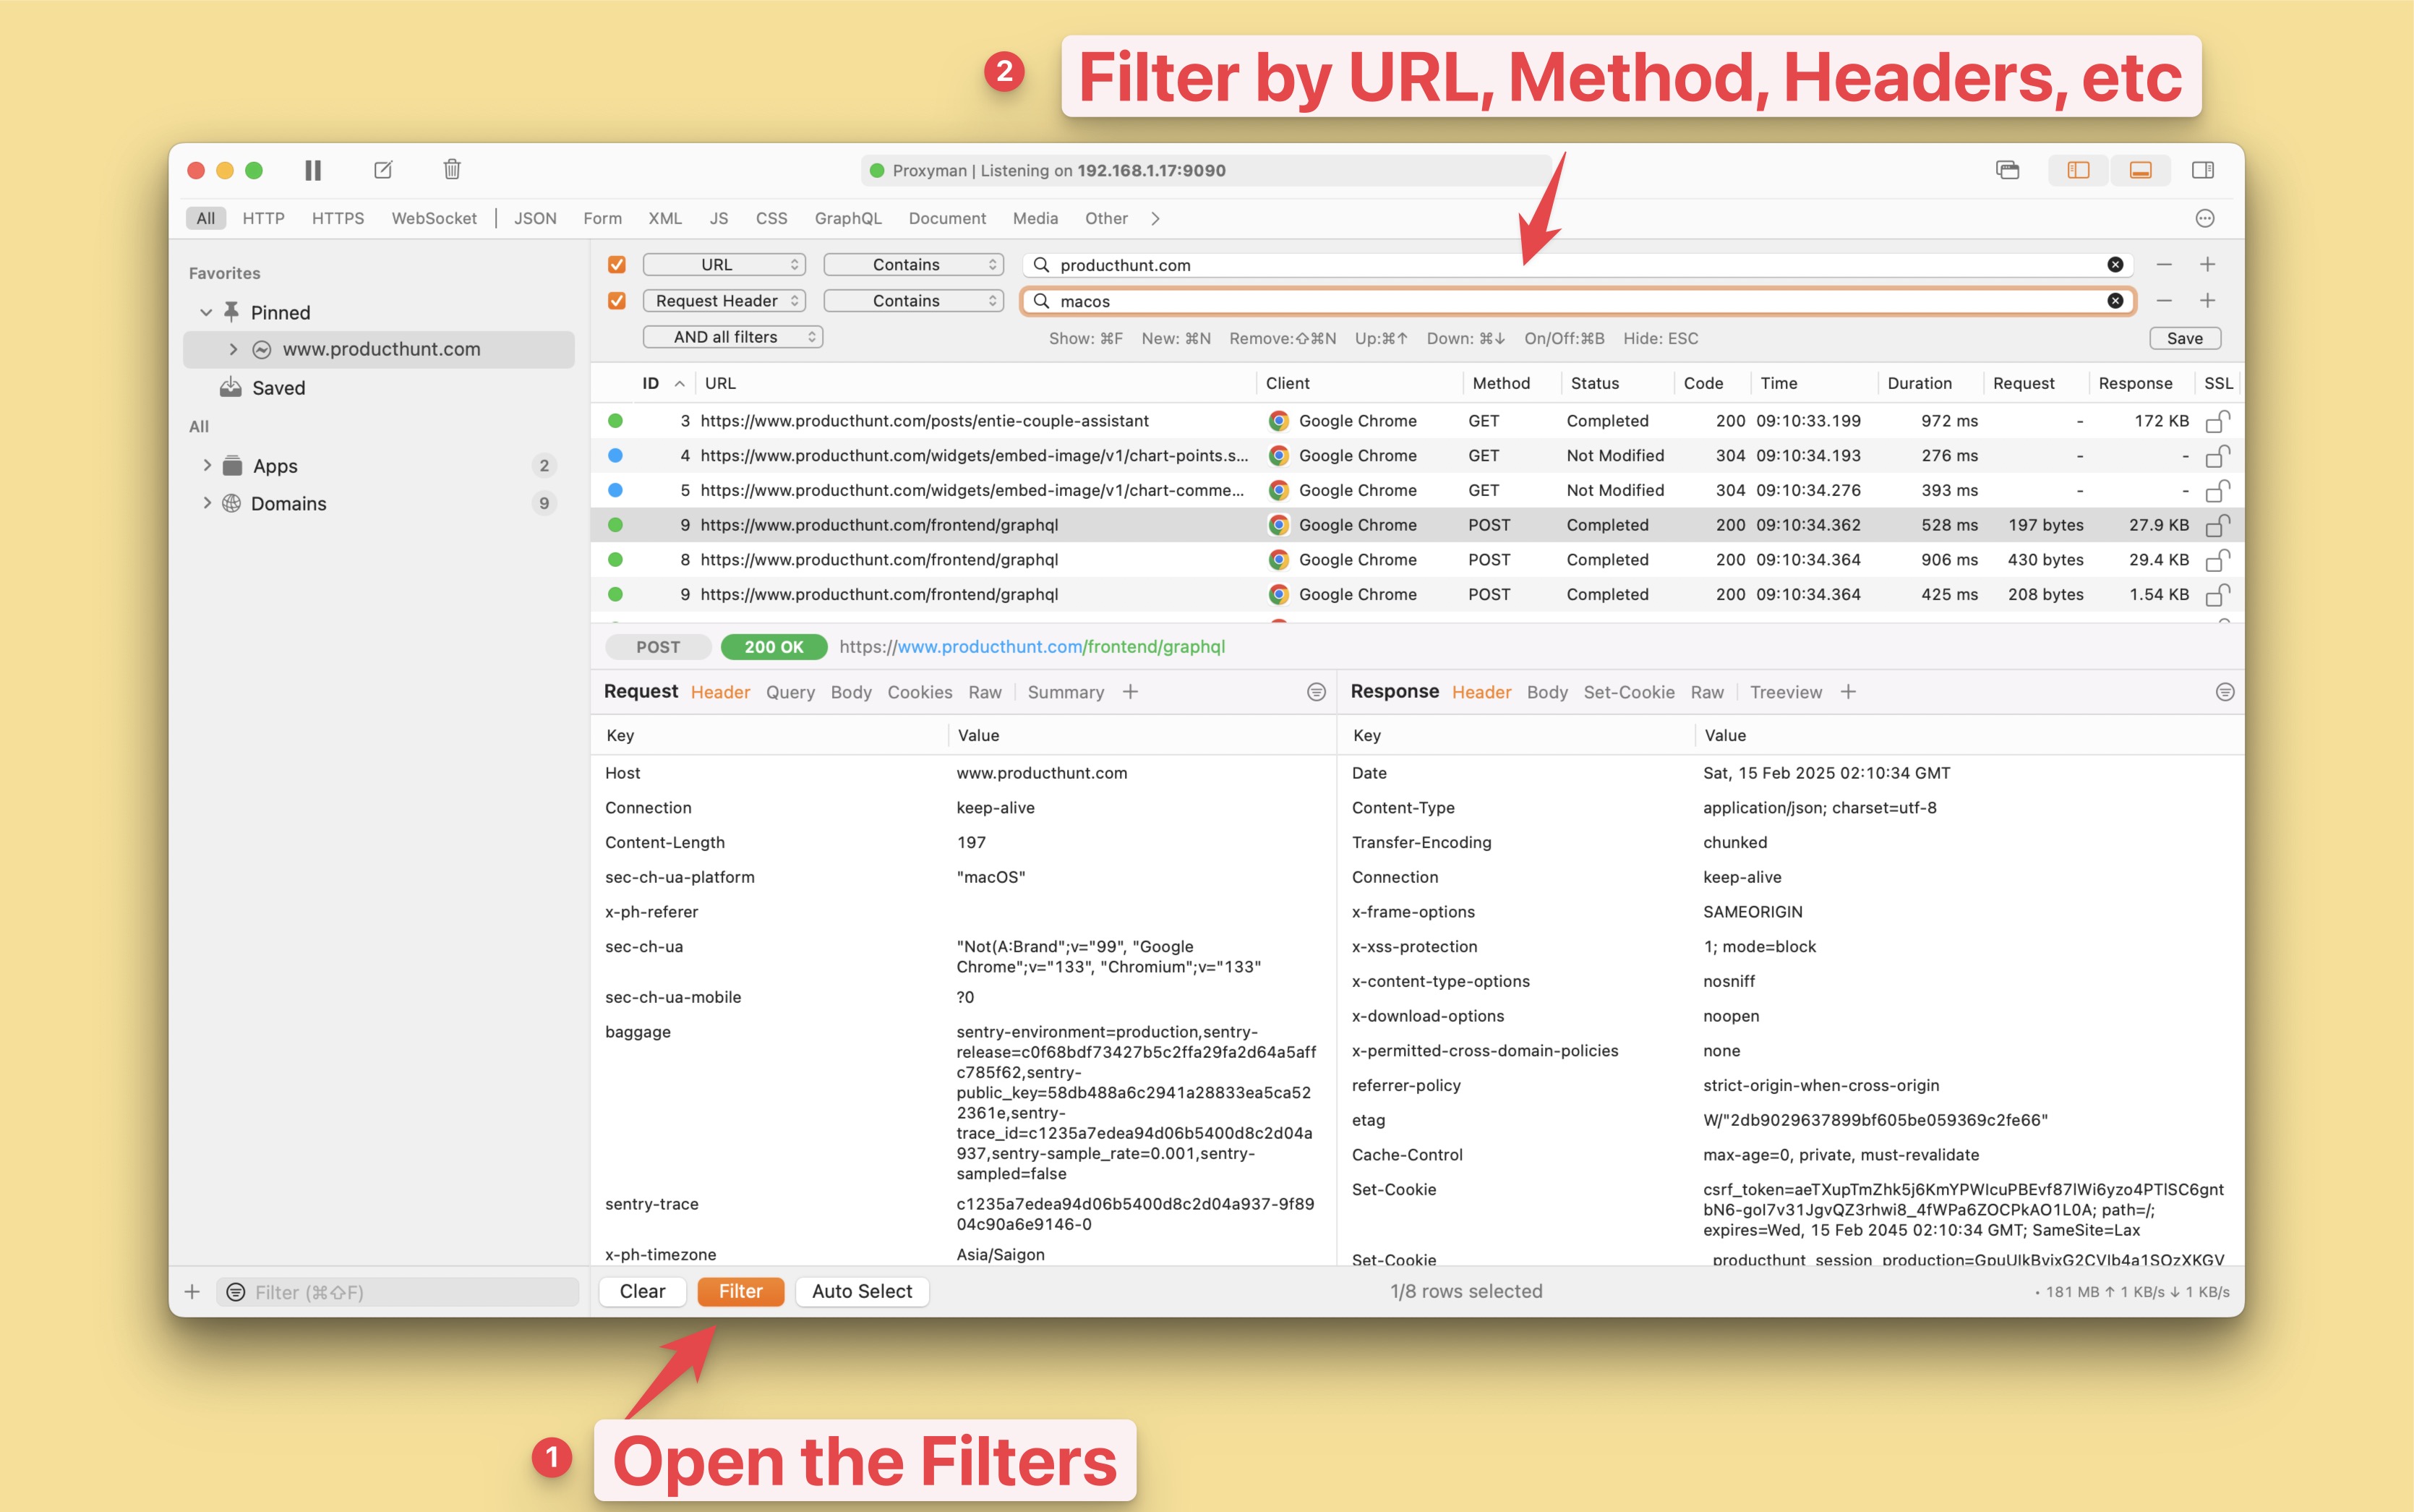Screen dimensions: 2414x1512
Task: Toggle the right panel layout icon
Action: (x=2203, y=170)
